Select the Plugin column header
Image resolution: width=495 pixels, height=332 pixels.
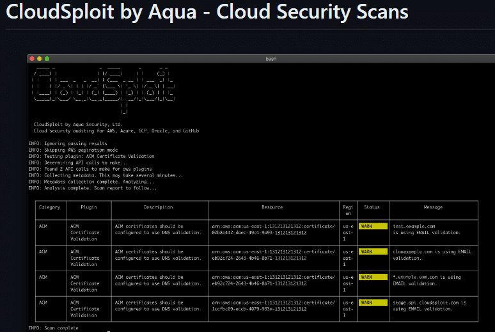(88, 207)
